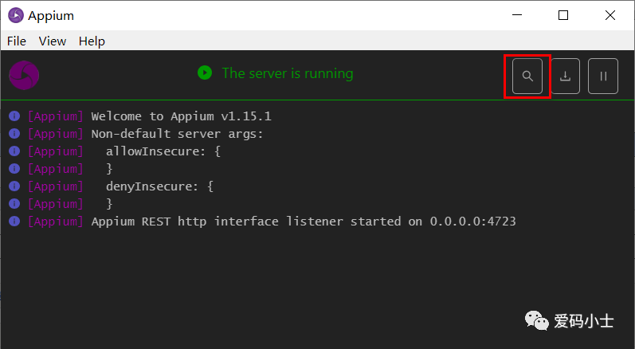Image resolution: width=635 pixels, height=349 pixels.
Task: Click the info icon beside Non-default server args
Action: pos(14,134)
